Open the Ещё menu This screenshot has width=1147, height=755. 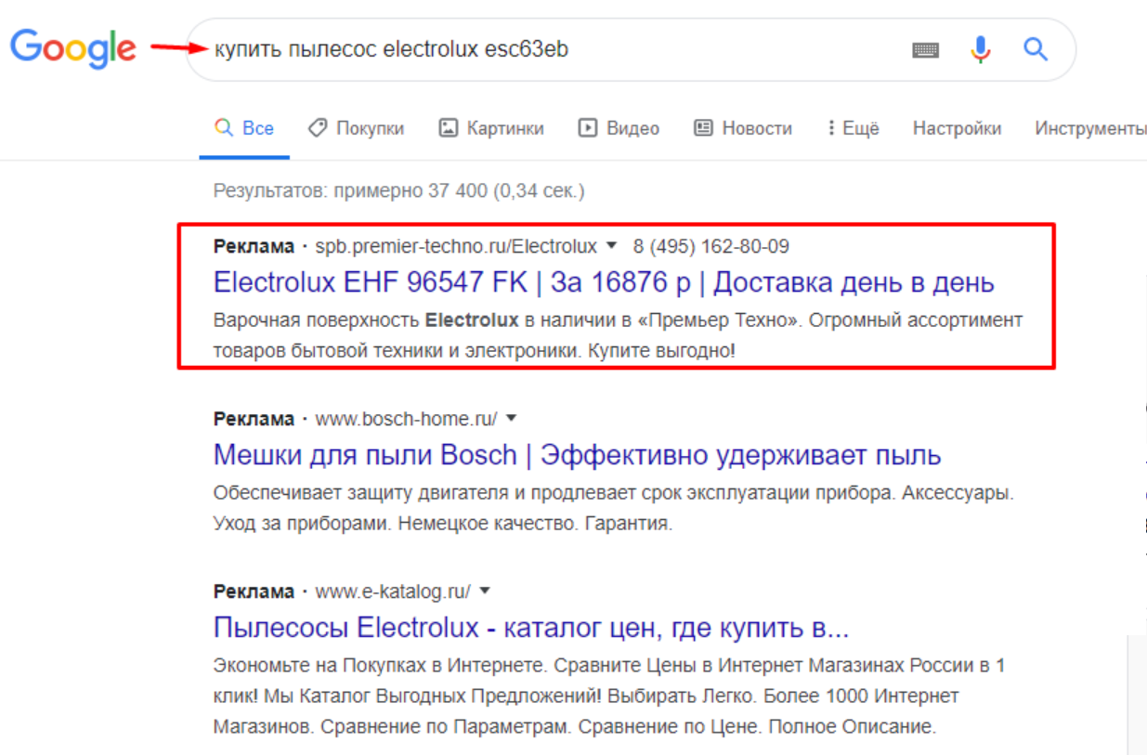(x=853, y=128)
